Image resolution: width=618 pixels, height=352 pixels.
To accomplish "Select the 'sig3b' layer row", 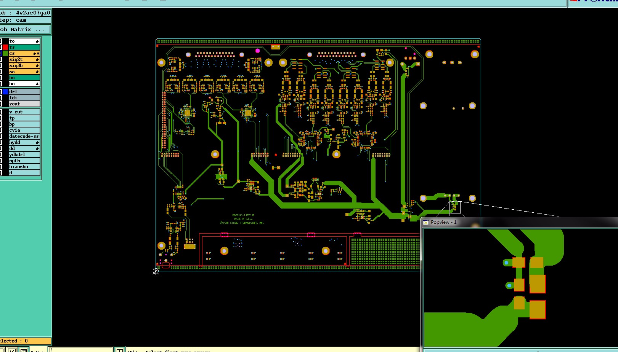I will point(24,65).
